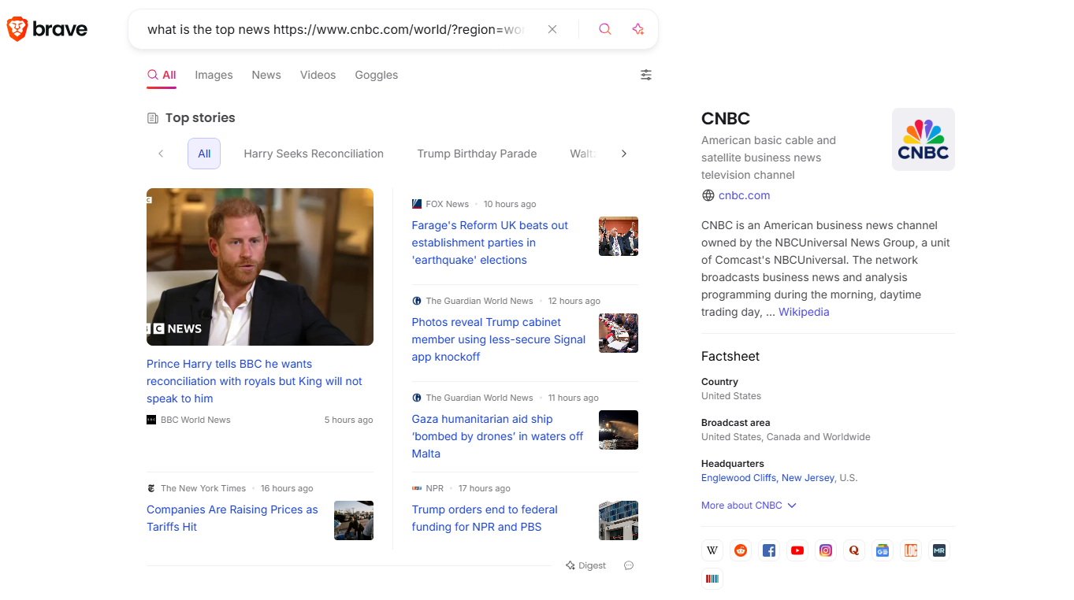Click the BBC World News source label

pos(195,420)
